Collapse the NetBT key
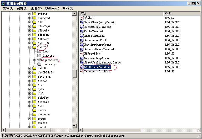Screen dimensions: 202x139 pyautogui.click(x=30, y=47)
